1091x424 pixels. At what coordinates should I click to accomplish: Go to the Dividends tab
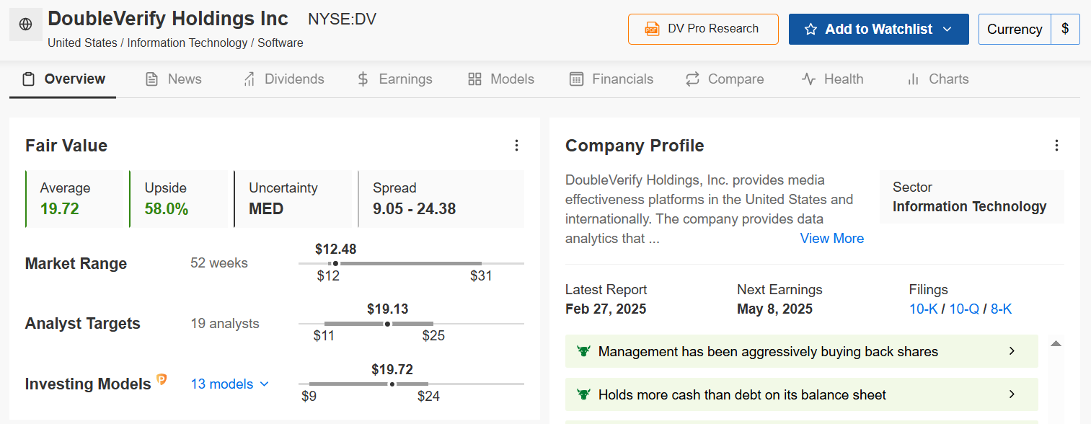[x=284, y=79]
